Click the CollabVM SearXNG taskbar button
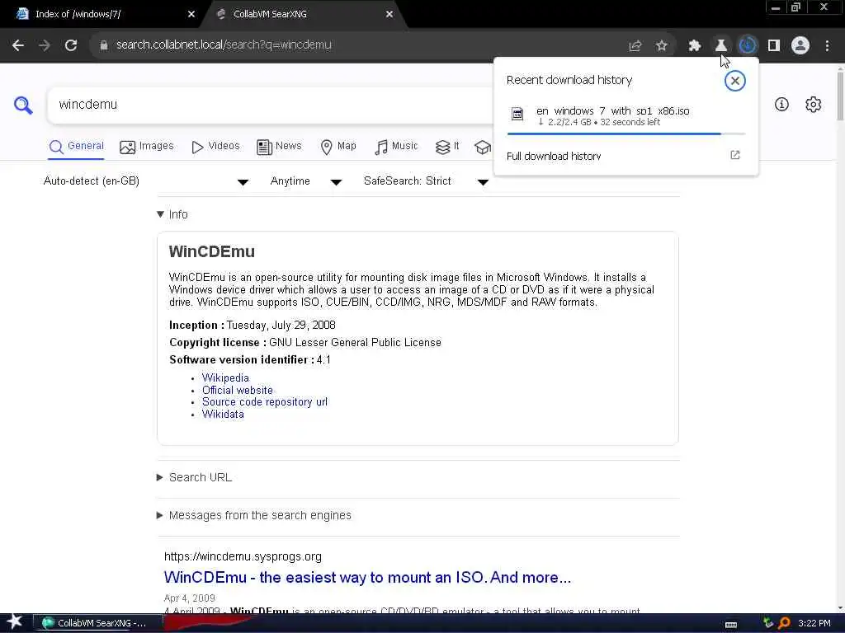 [98, 623]
